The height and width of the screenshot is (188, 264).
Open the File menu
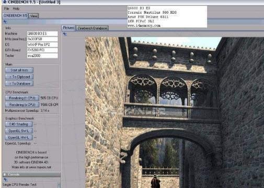6,8
